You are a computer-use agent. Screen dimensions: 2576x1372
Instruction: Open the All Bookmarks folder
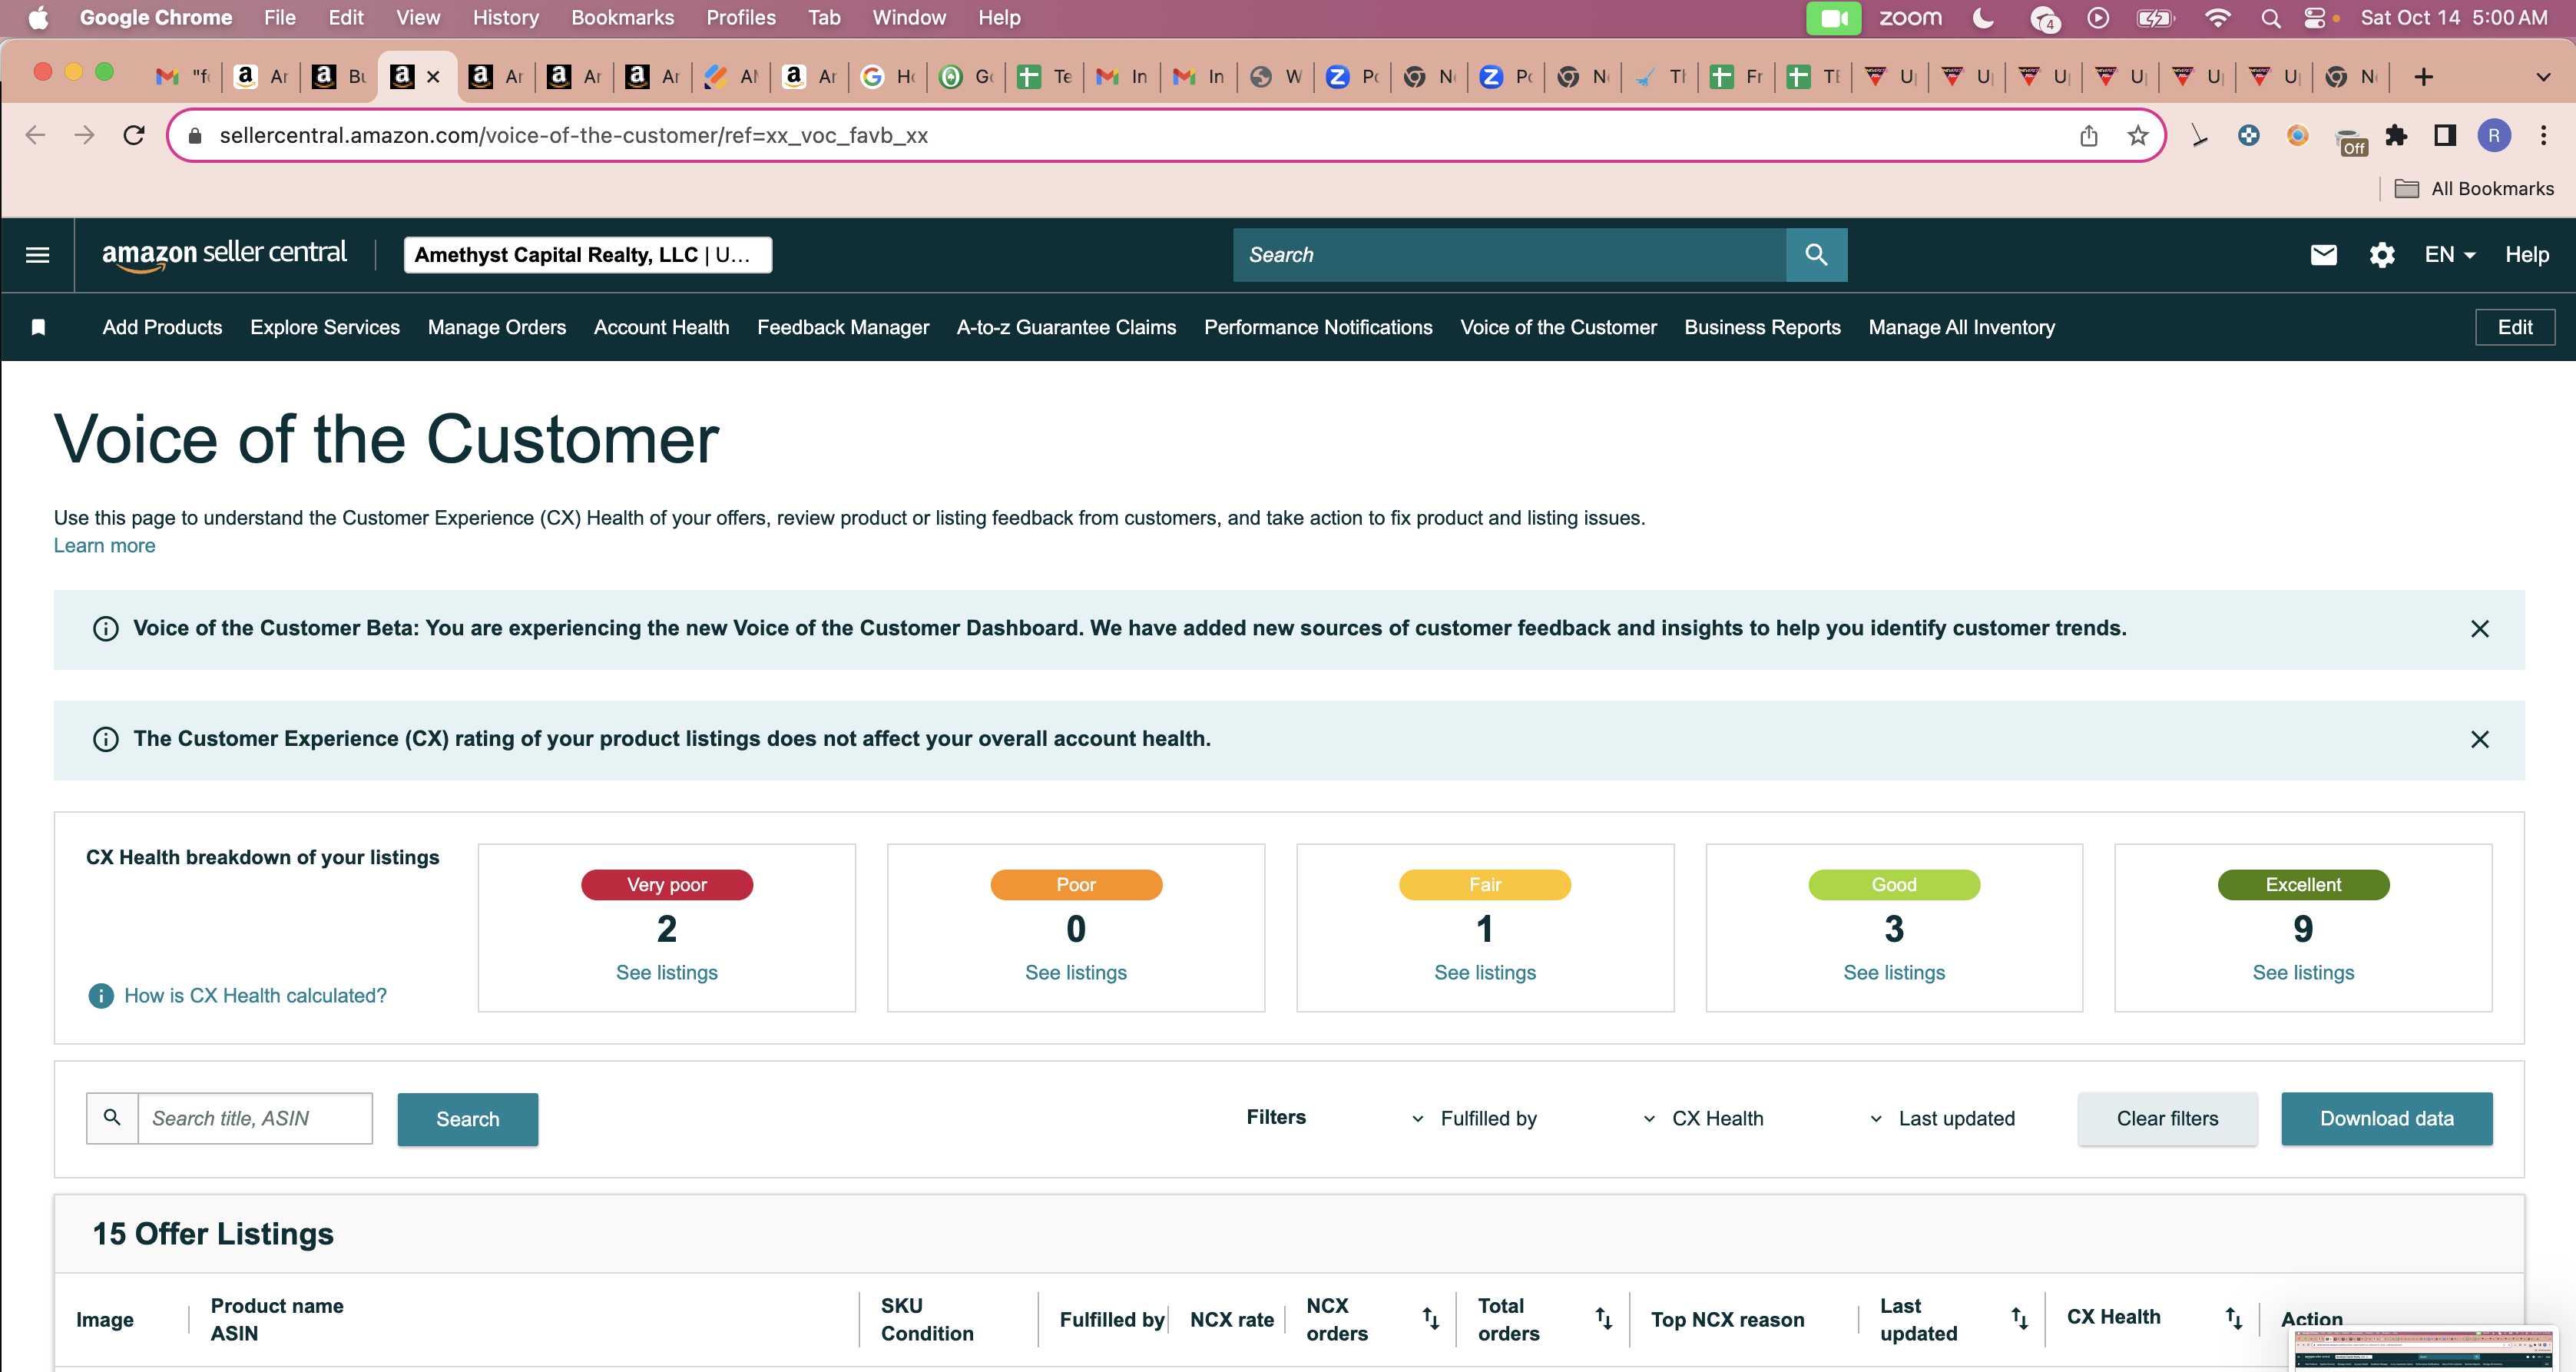(2473, 188)
